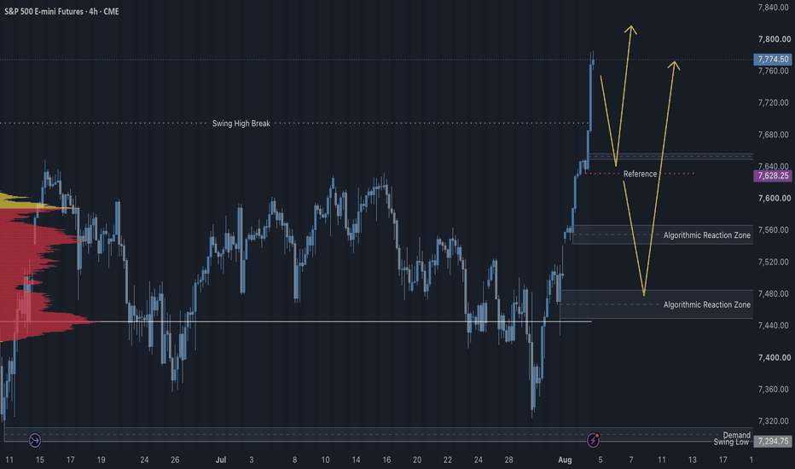795x469 pixels.
Task: Click the 7,800.00 price axis label
Action: click(775, 39)
